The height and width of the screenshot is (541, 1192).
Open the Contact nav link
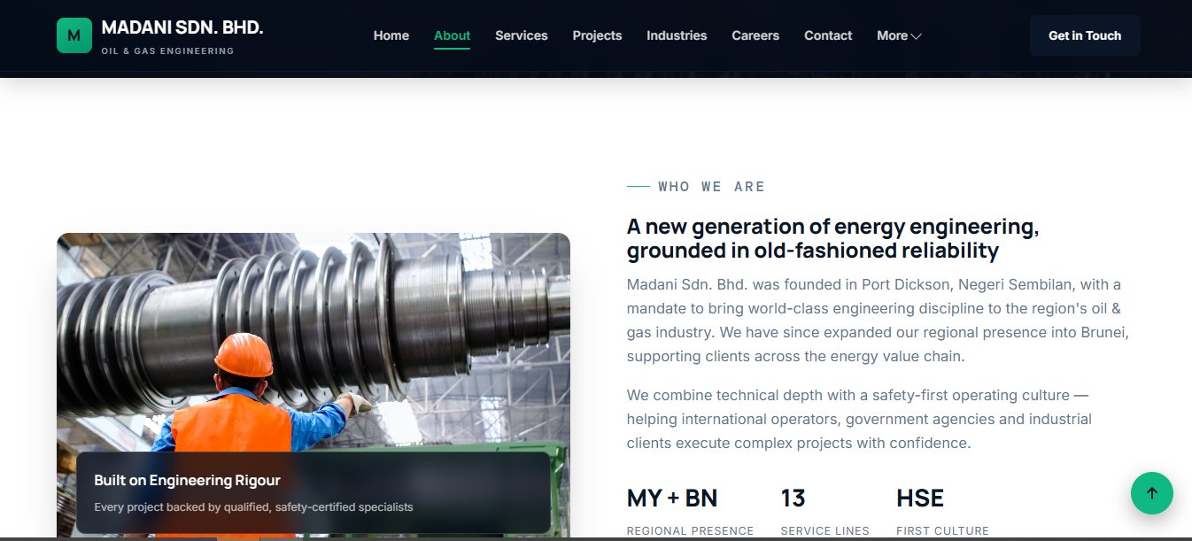(x=828, y=35)
